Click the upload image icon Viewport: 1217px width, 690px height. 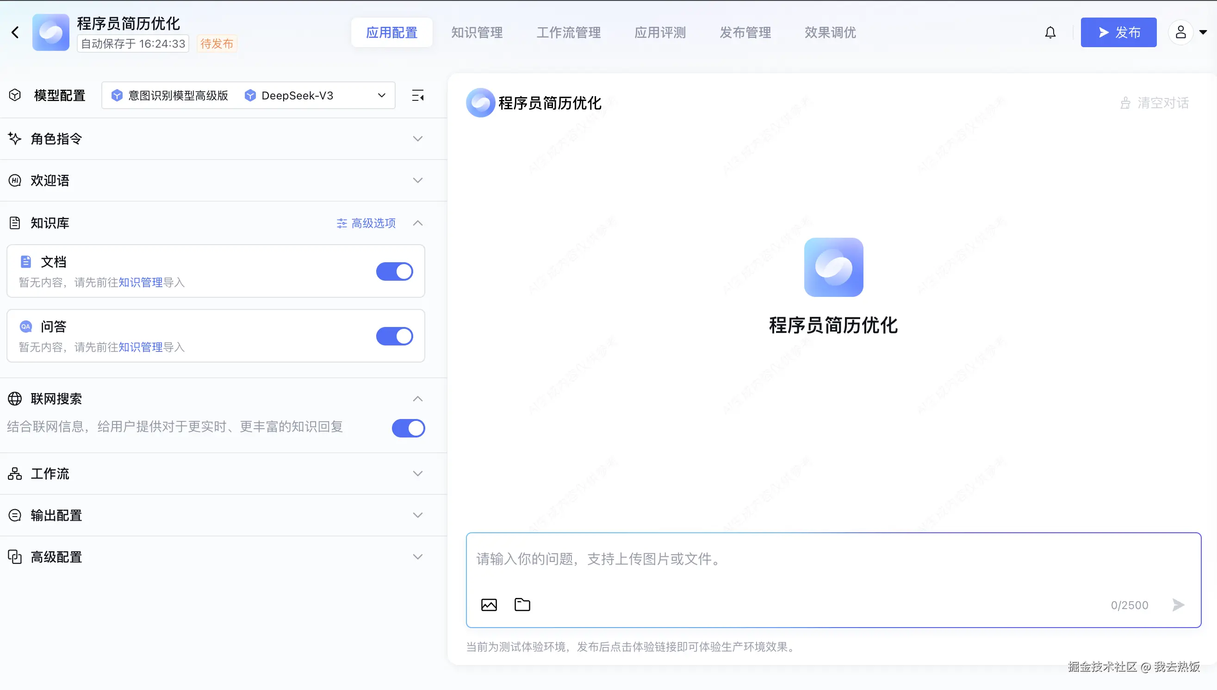pos(489,605)
